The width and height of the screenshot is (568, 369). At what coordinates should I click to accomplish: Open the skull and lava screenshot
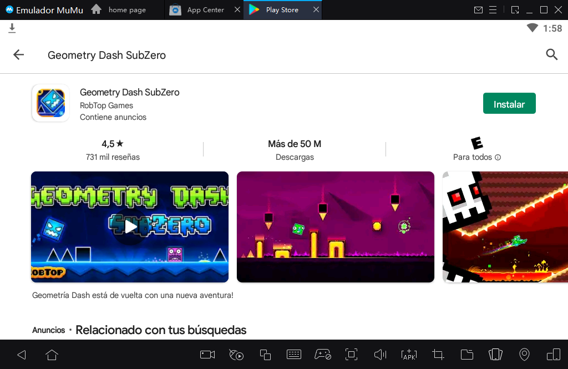(x=505, y=226)
